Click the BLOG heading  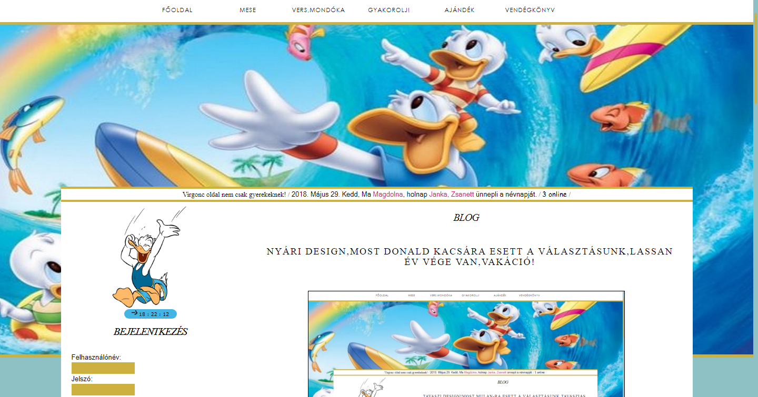point(466,218)
